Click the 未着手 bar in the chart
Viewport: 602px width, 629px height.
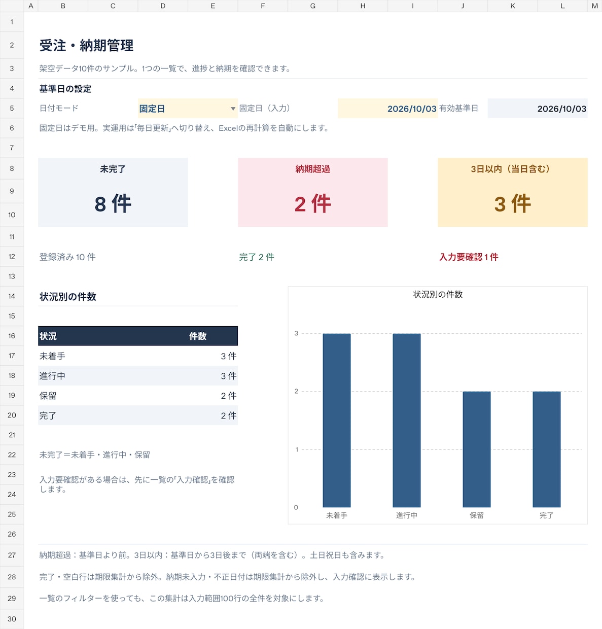(x=337, y=421)
